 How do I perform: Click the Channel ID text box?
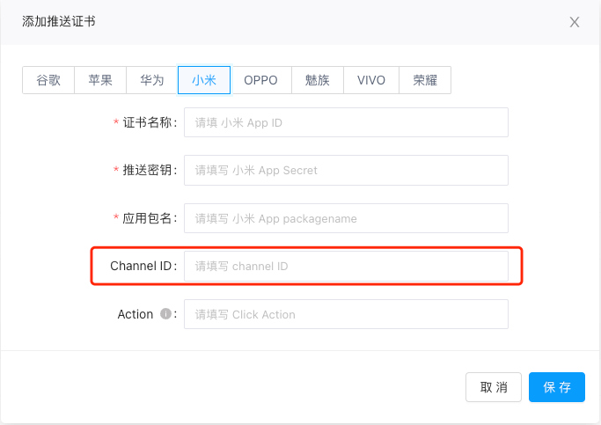click(346, 266)
